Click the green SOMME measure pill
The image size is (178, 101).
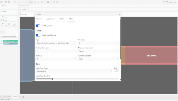11,41
